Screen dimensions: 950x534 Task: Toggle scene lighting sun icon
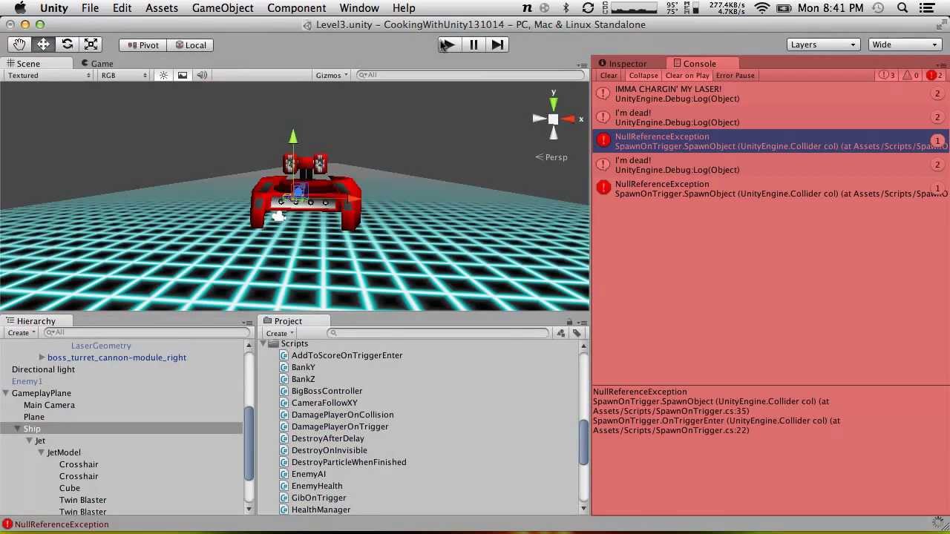[164, 75]
